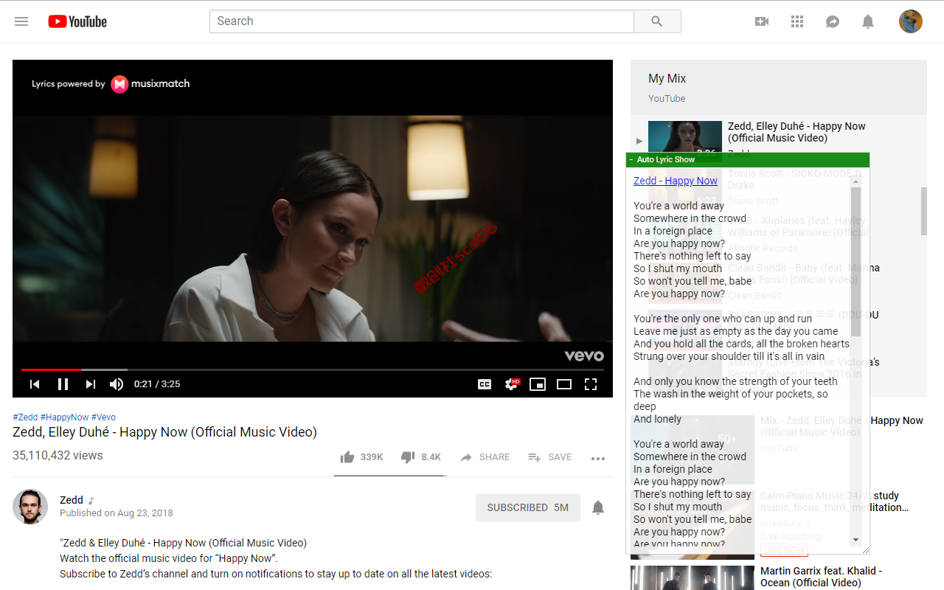
Task: Click the 35,110,432 views text
Action: (58, 456)
